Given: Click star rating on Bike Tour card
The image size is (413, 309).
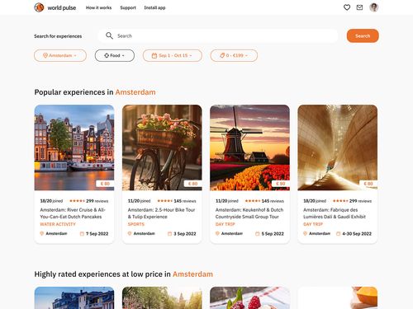Looking at the screenshot, I should click(x=165, y=201).
